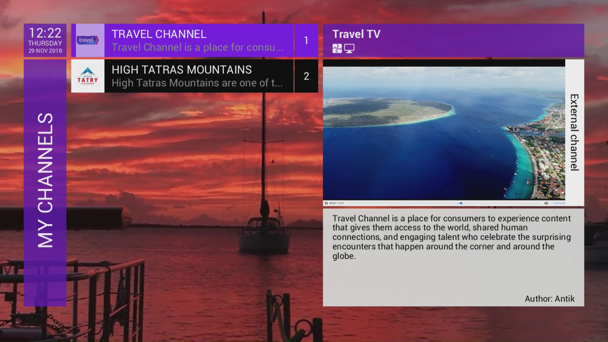Click the Travel Channel description paragraph
This screenshot has width=608, height=342.
pos(452,237)
